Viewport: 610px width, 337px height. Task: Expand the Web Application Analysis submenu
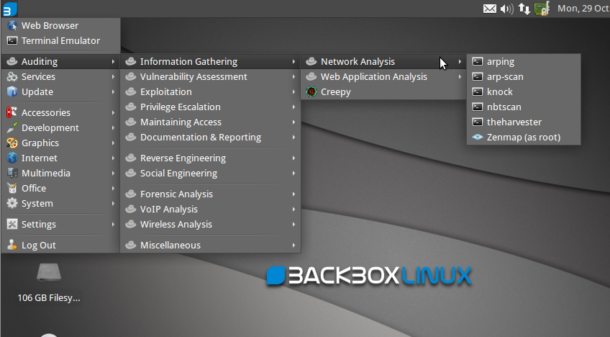click(x=373, y=77)
